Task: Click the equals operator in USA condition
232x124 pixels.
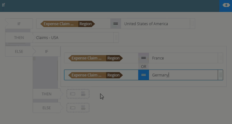Action: [x=116, y=24]
